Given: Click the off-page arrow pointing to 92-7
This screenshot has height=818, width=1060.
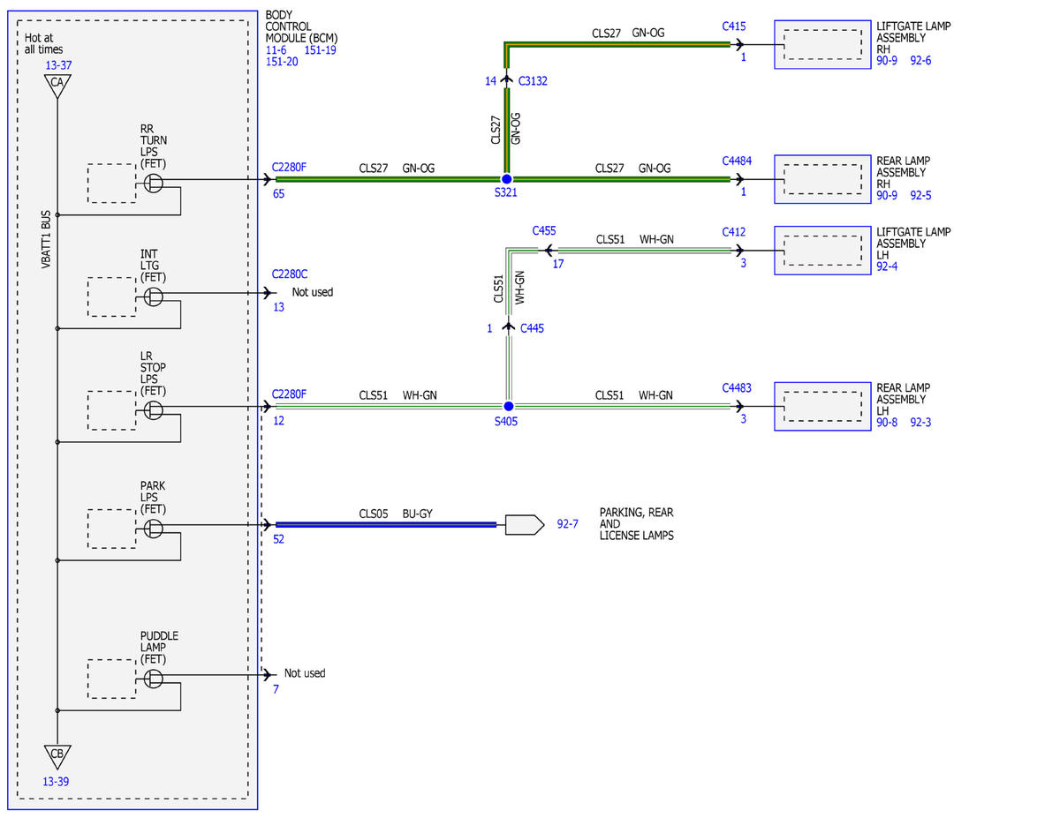Looking at the screenshot, I should 524,525.
